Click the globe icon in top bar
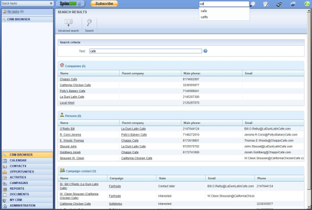The image size is (312, 210). coord(293,4)
